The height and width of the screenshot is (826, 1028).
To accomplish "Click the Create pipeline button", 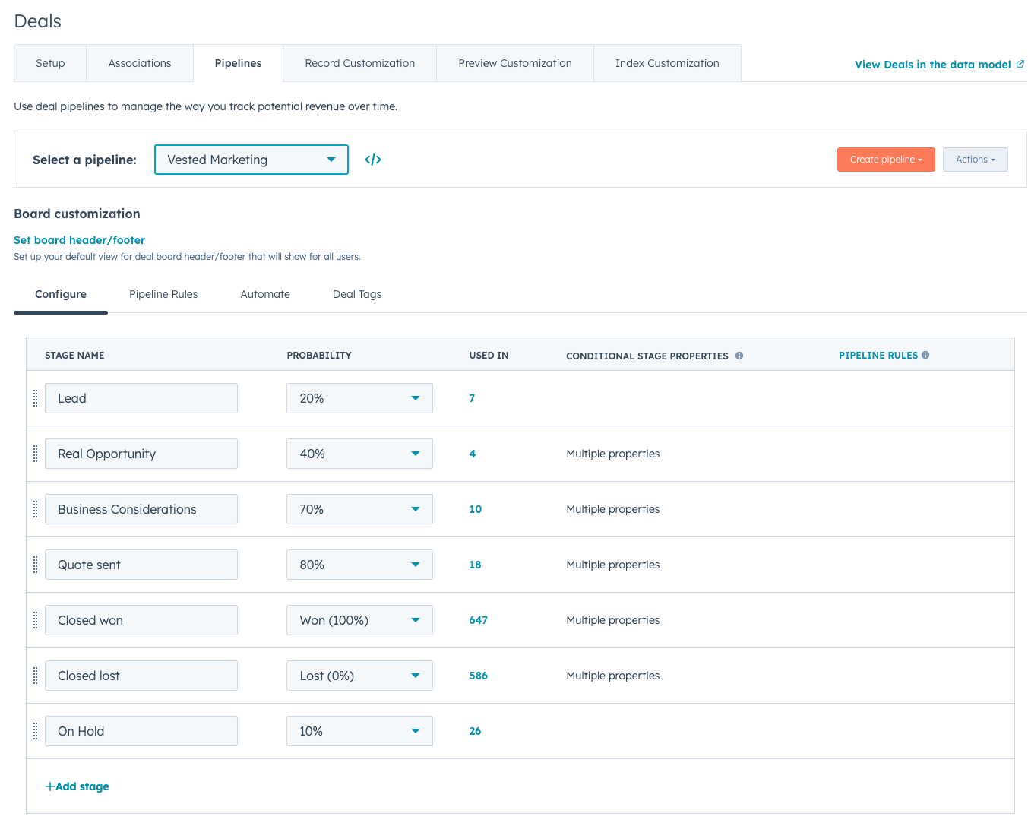I will tap(886, 160).
